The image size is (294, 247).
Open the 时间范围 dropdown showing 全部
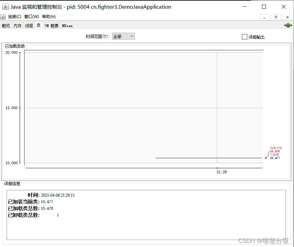coord(123,36)
